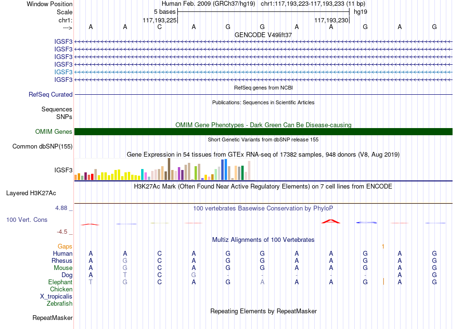453x329 pixels.
Task: Click the C base in reference sequence row
Action: [x=159, y=27]
